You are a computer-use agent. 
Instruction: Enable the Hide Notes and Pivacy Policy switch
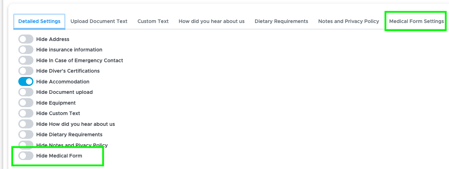(x=26, y=145)
